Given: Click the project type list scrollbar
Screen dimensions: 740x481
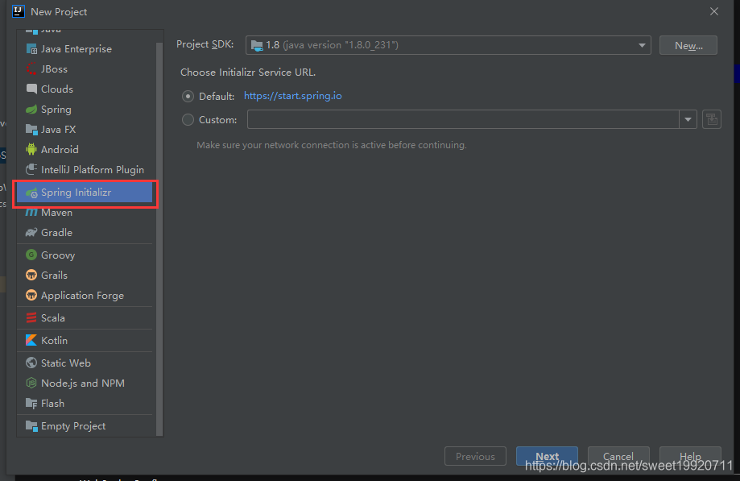Looking at the screenshot, I should [x=159, y=238].
